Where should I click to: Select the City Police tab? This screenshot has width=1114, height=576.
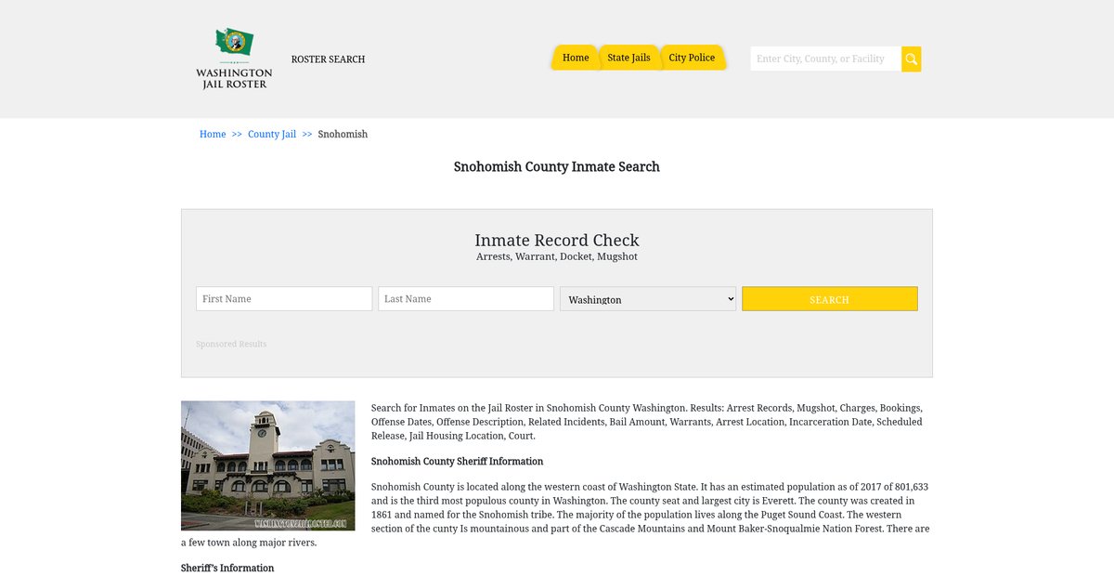tap(692, 58)
